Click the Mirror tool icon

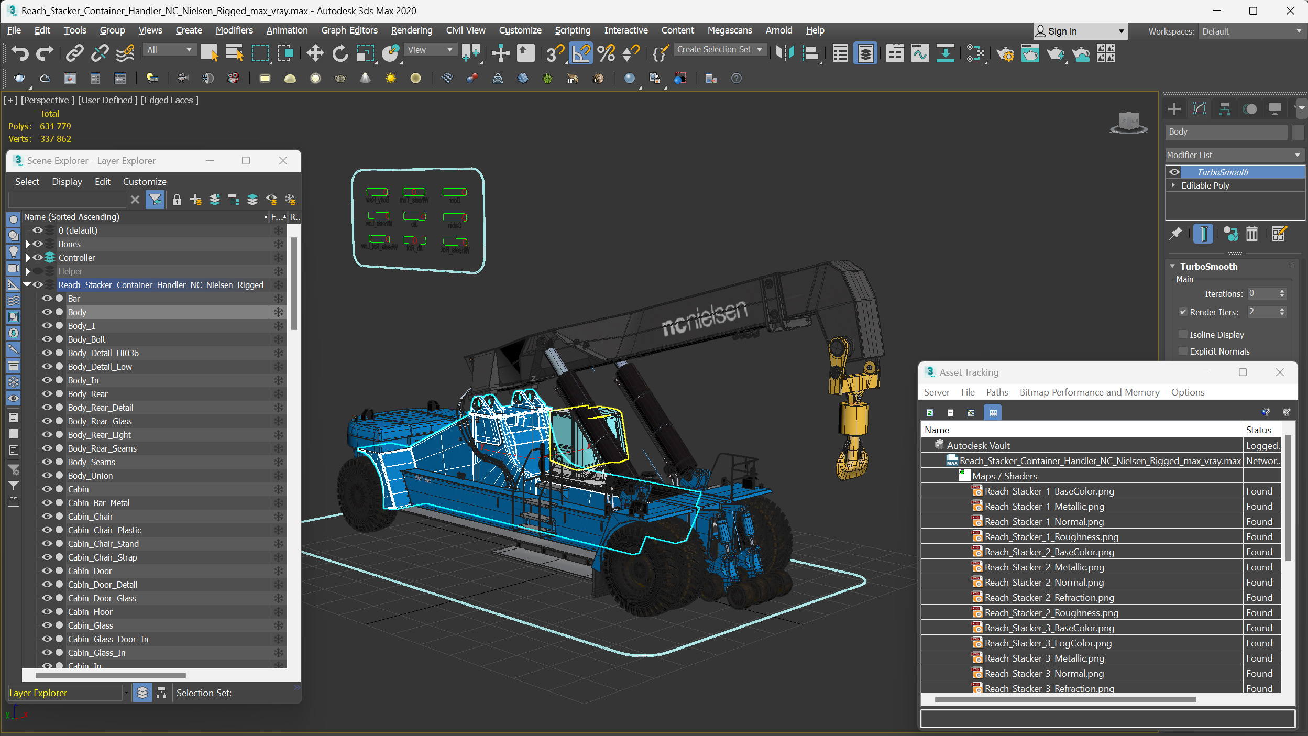tap(785, 53)
